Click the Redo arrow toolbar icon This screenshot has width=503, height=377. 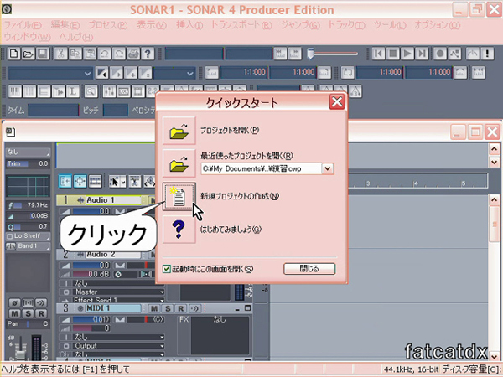(x=119, y=54)
